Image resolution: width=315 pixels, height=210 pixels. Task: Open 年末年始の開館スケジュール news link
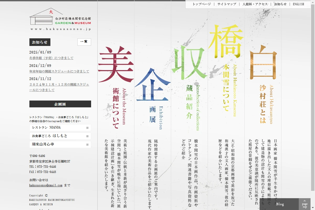tap(59, 71)
